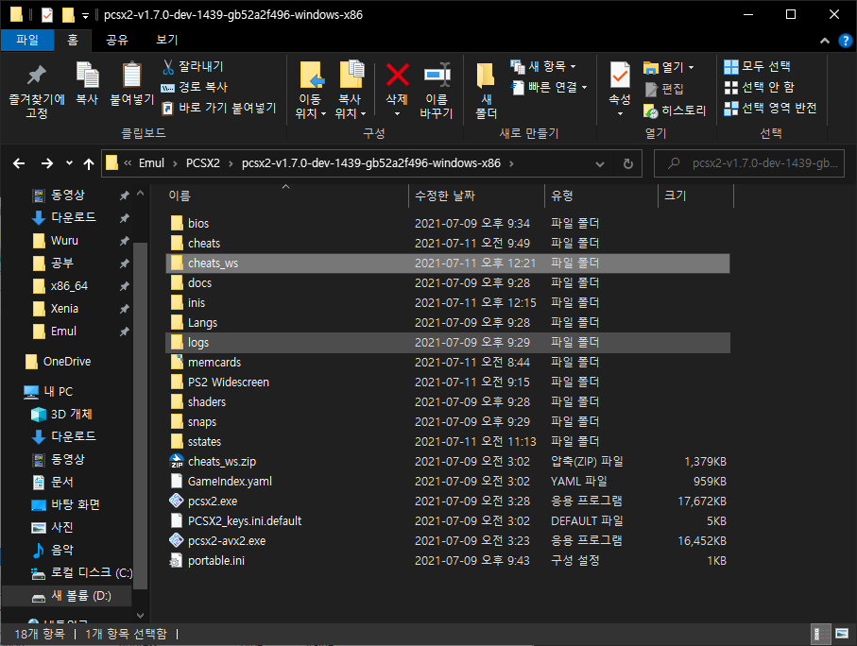Screen dimensions: 857x646
Task: Switch to Details view icon in status bar
Action: point(821,634)
